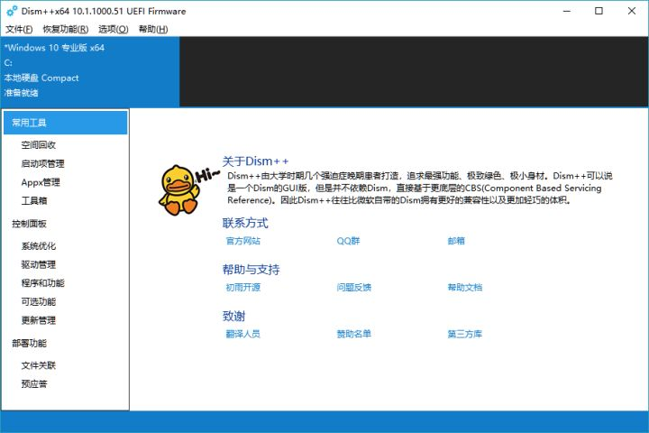Open Appx管理 in the sidebar
This screenshot has height=433, width=649.
[x=41, y=182]
